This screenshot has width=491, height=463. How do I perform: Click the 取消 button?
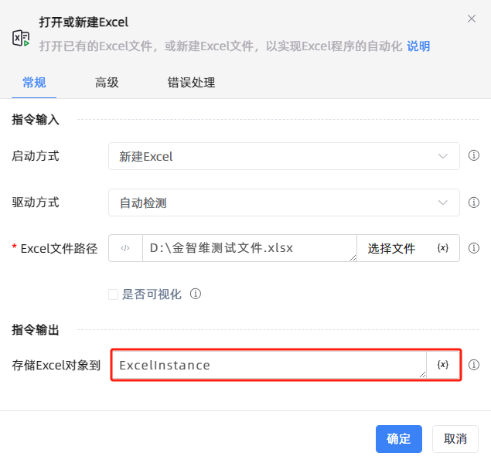(x=455, y=438)
